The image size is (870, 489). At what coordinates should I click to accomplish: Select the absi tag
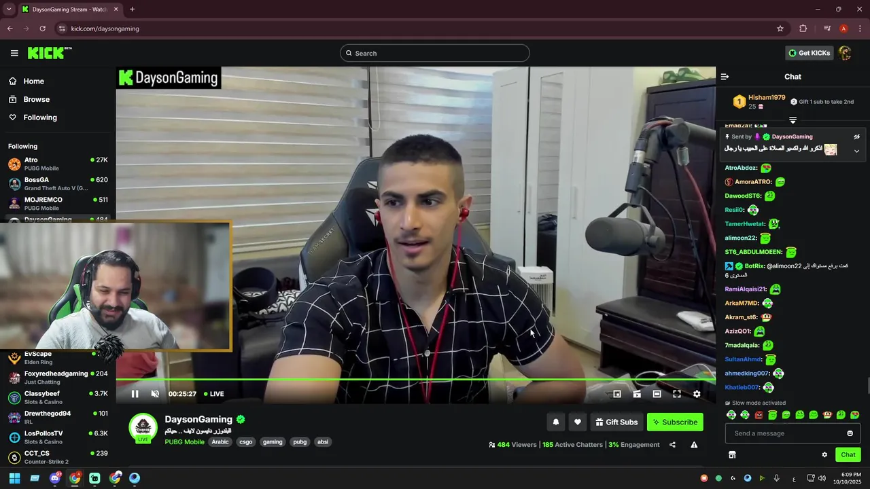coord(323,442)
